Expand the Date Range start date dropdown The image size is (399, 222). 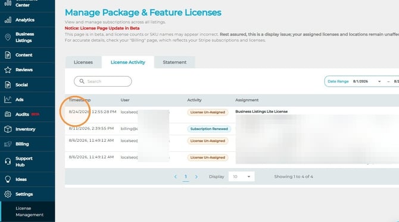coord(379,81)
